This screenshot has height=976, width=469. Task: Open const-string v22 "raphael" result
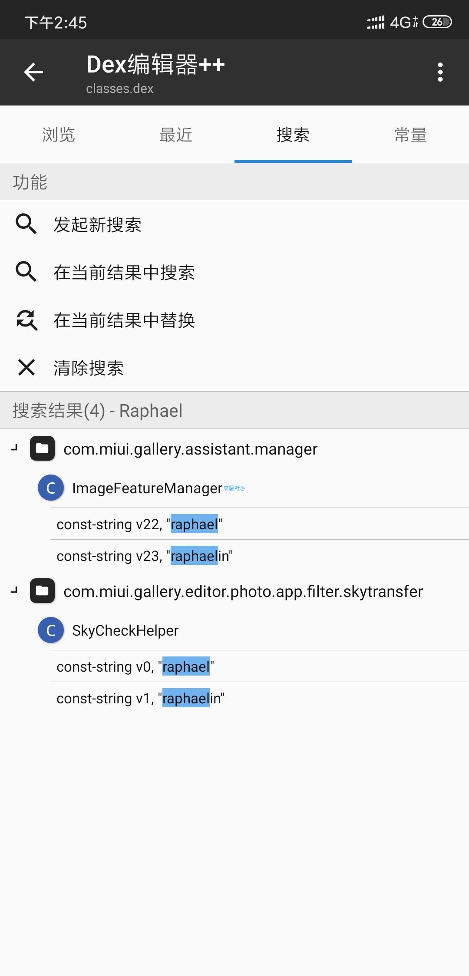(260, 524)
